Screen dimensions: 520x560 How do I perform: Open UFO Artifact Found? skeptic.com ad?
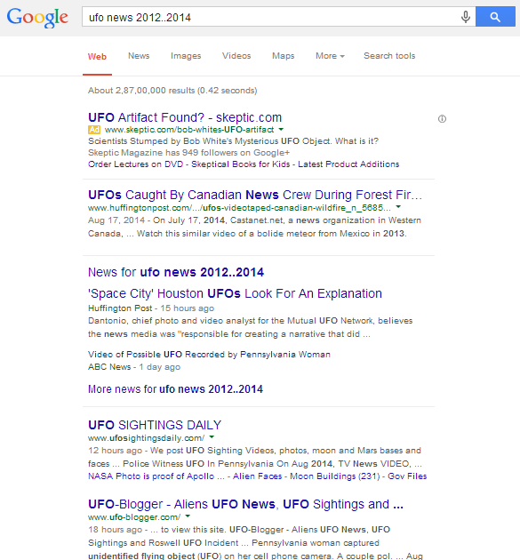pos(185,117)
